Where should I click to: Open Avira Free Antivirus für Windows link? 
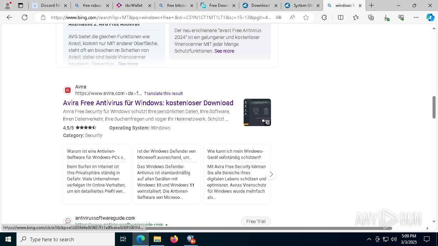pos(148,103)
